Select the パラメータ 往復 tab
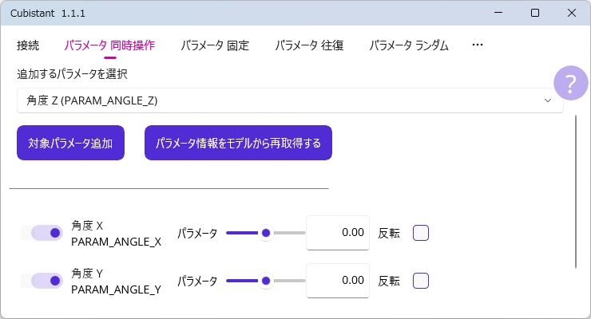Image resolution: width=591 pixels, height=319 pixels. point(309,45)
